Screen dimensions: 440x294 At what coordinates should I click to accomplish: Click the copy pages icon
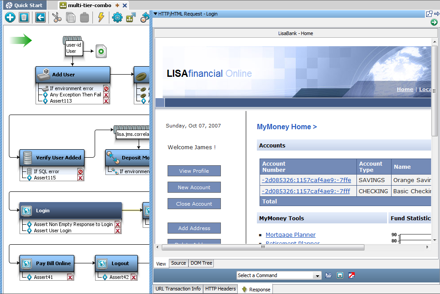click(71, 18)
